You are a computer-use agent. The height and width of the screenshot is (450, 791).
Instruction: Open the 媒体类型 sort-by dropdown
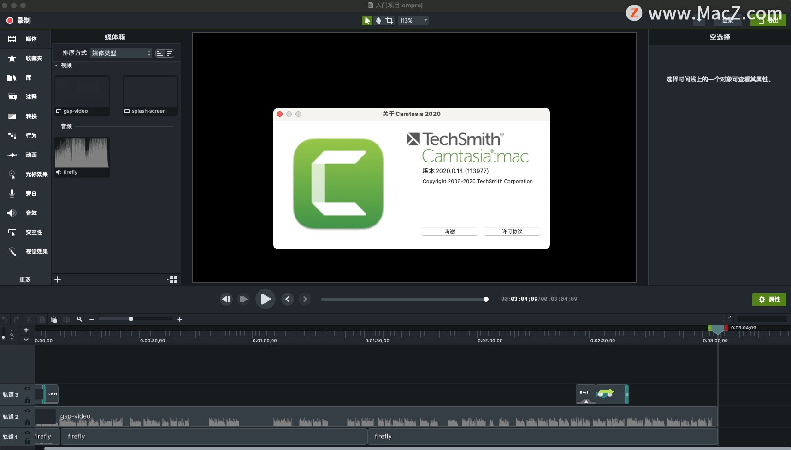point(121,53)
